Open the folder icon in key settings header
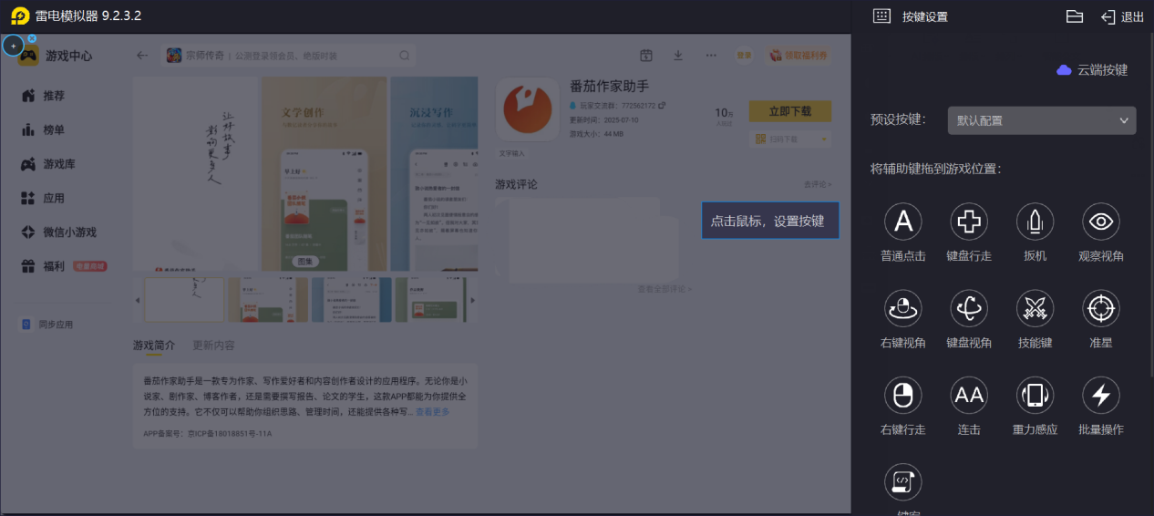This screenshot has width=1154, height=516. tap(1075, 16)
